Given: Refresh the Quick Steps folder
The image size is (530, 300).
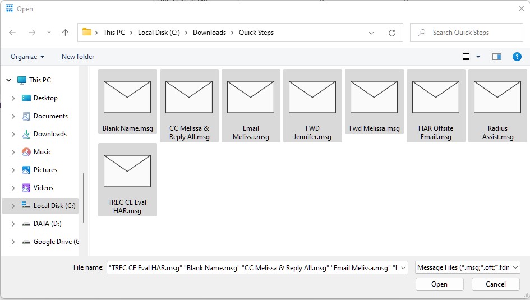Looking at the screenshot, I should [x=392, y=33].
